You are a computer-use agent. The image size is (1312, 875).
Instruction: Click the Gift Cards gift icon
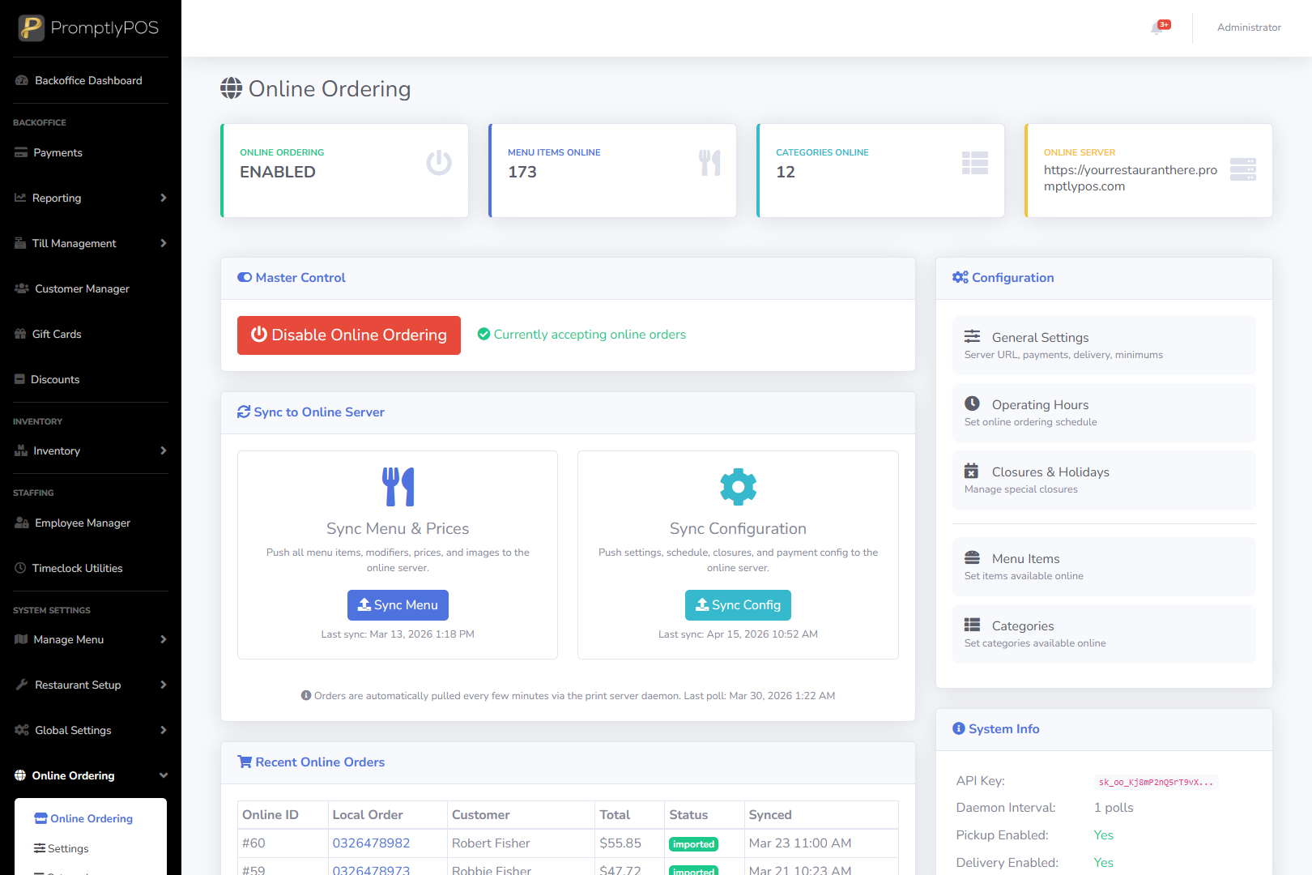20,334
